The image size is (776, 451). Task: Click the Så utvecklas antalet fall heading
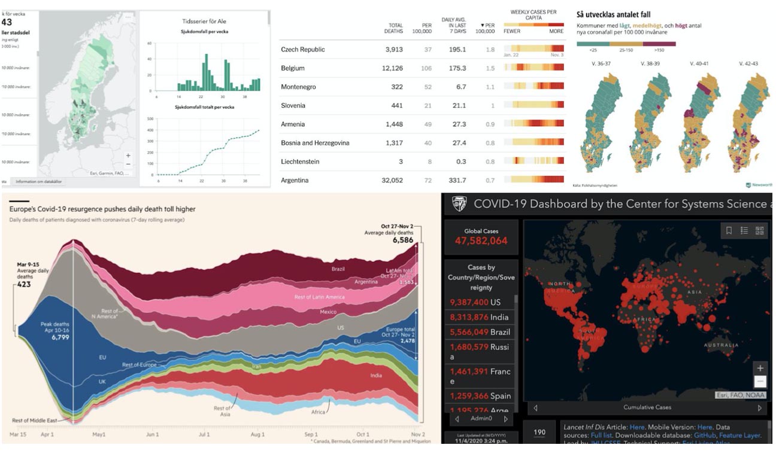pyautogui.click(x=614, y=14)
